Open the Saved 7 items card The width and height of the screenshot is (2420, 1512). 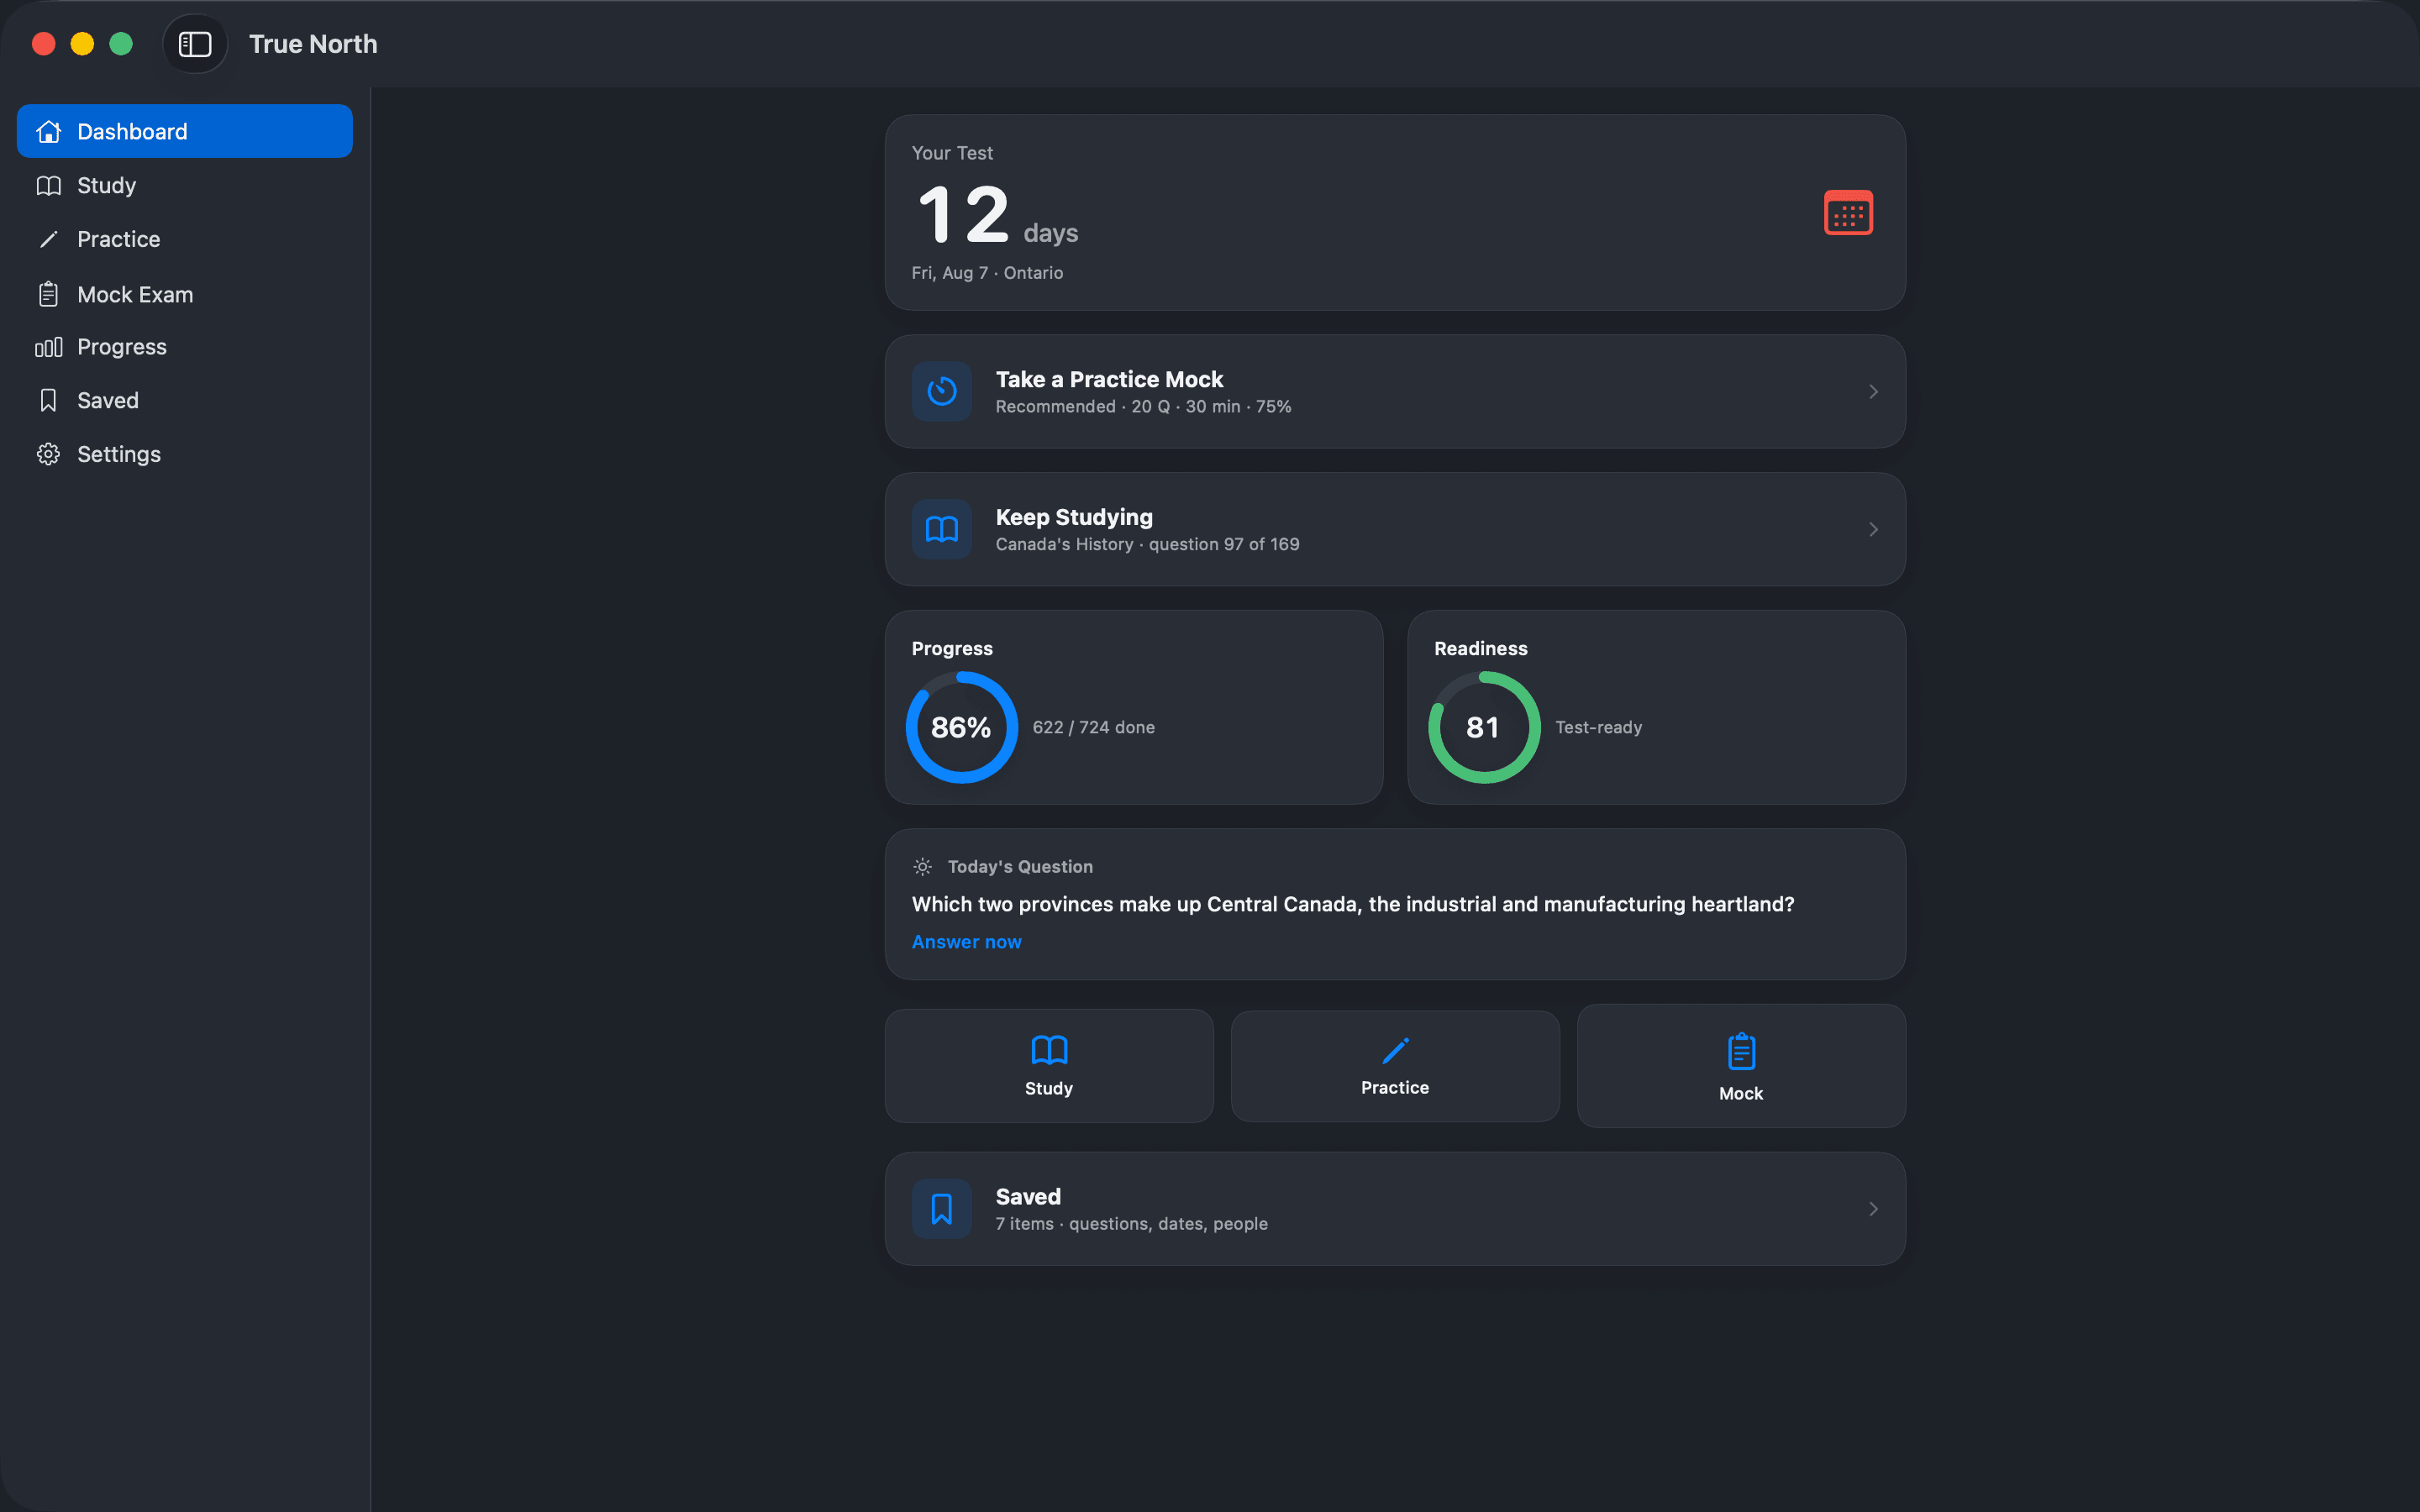[x=1395, y=1209]
